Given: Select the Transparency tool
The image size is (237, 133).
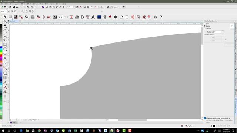Looking at the screenshot, I should (5, 78).
